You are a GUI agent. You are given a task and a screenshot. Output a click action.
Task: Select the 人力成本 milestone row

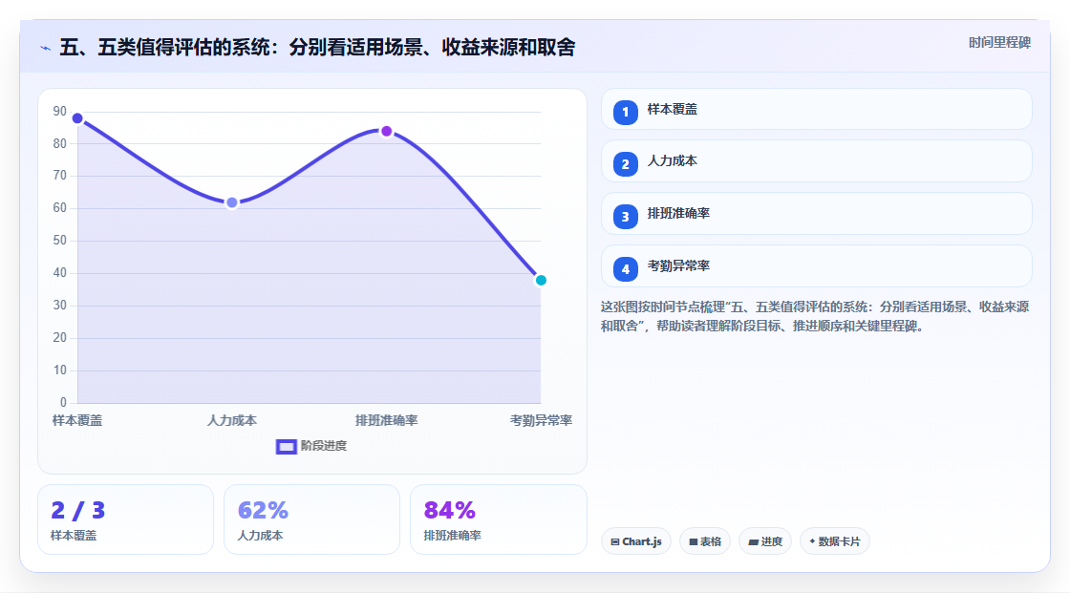(x=816, y=161)
